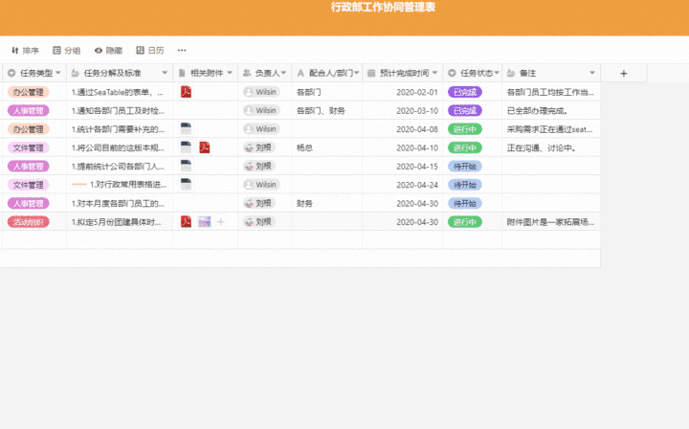689x429 pixels.
Task: Open the PDF attachment in the 2020-04-10 row
Action: [205, 147]
